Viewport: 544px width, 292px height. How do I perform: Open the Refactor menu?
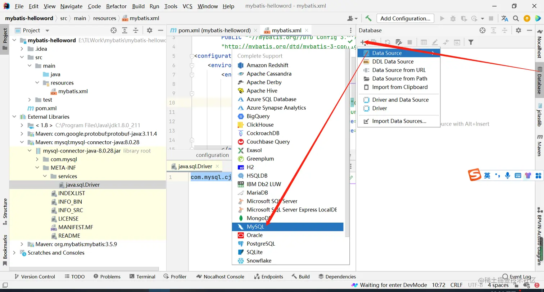[x=116, y=6]
